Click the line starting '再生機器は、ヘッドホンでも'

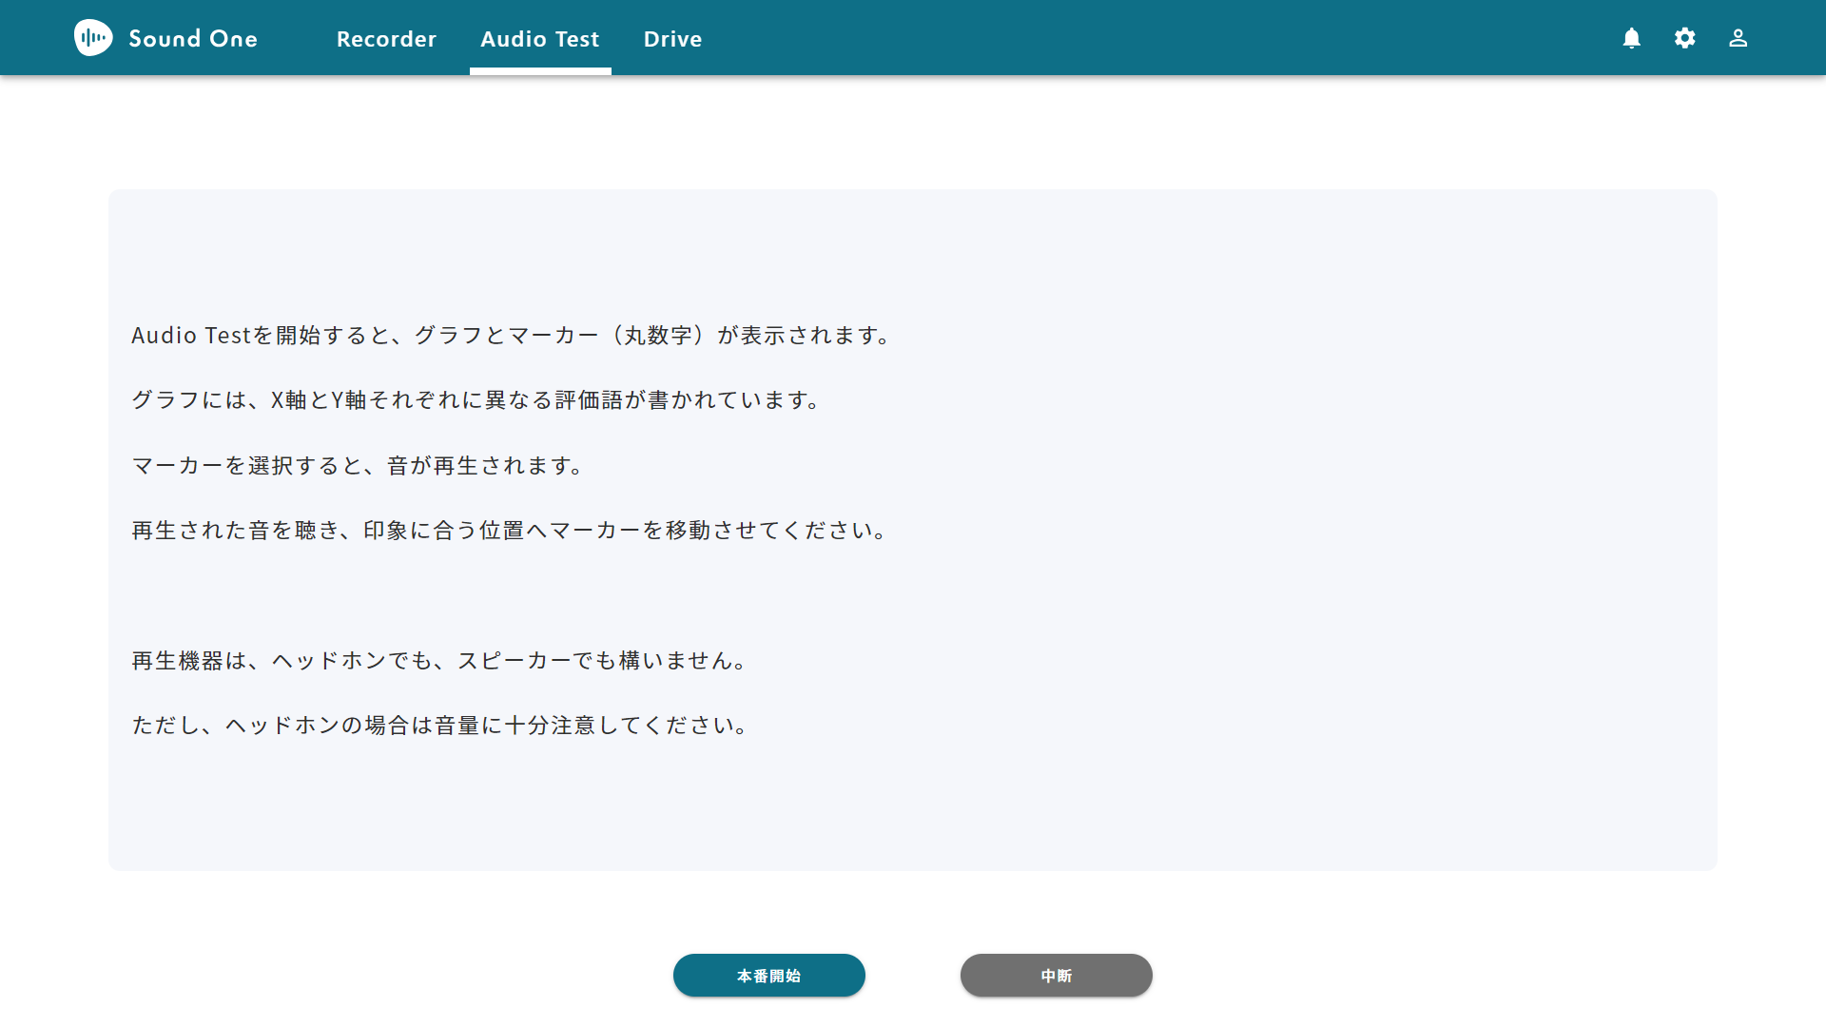click(x=440, y=661)
